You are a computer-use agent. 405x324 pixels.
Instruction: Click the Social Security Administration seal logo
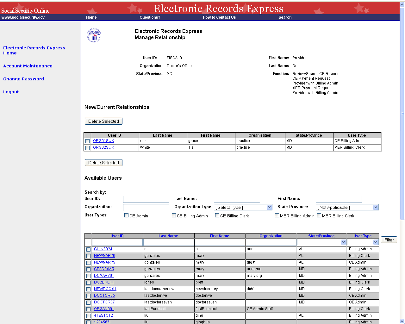pyautogui.click(x=94, y=35)
